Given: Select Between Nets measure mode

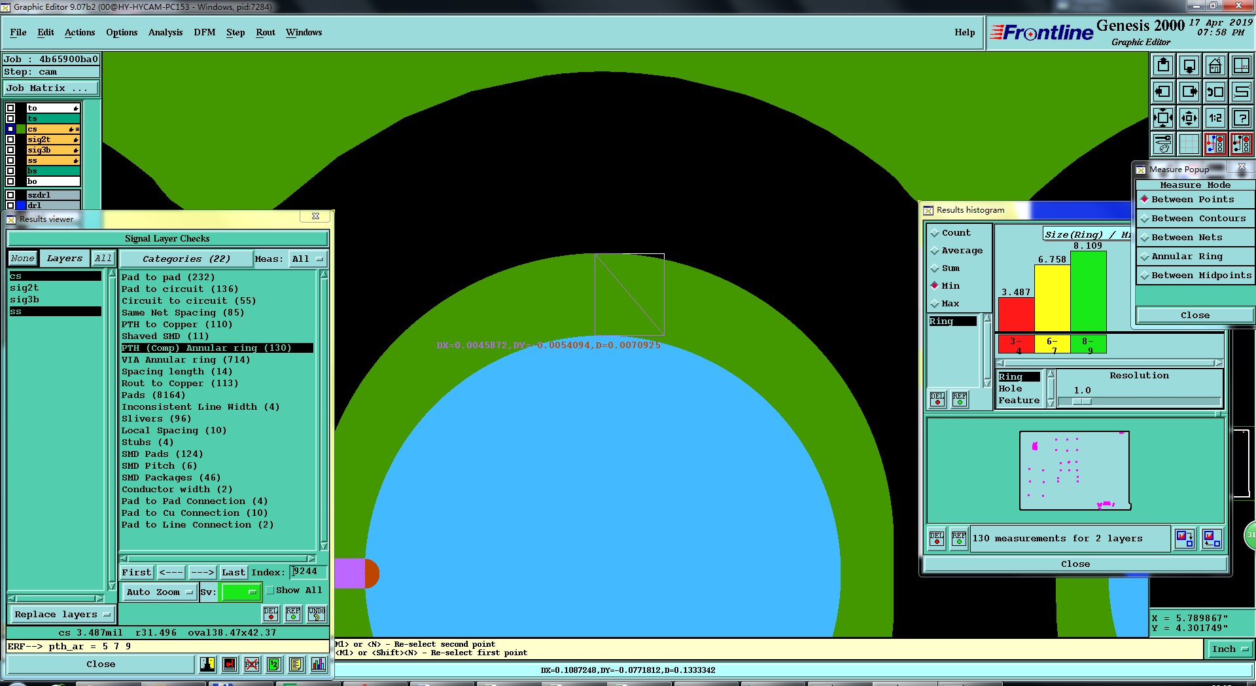Looking at the screenshot, I should pyautogui.click(x=1195, y=238).
